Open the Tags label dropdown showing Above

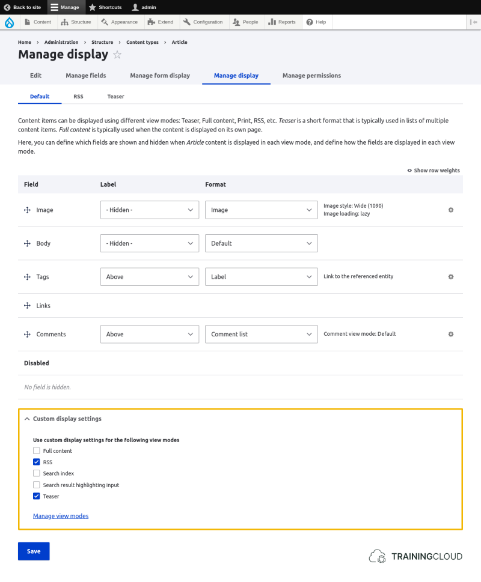click(150, 277)
